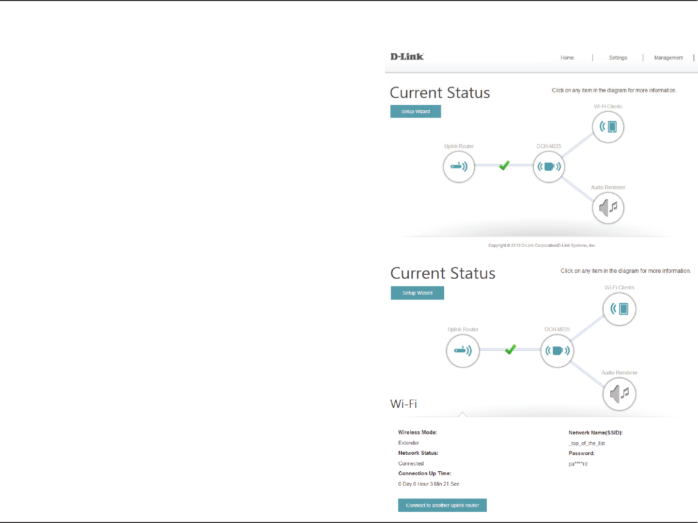Select the "Extender" wireless mode value
This screenshot has height=523, width=698.
pyautogui.click(x=409, y=443)
